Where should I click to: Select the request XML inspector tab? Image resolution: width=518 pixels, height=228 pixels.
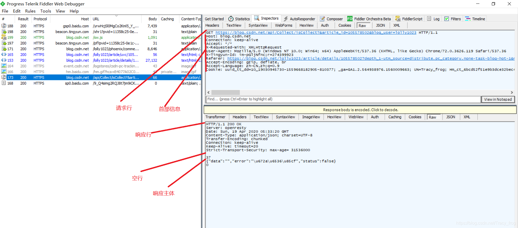[396, 25]
